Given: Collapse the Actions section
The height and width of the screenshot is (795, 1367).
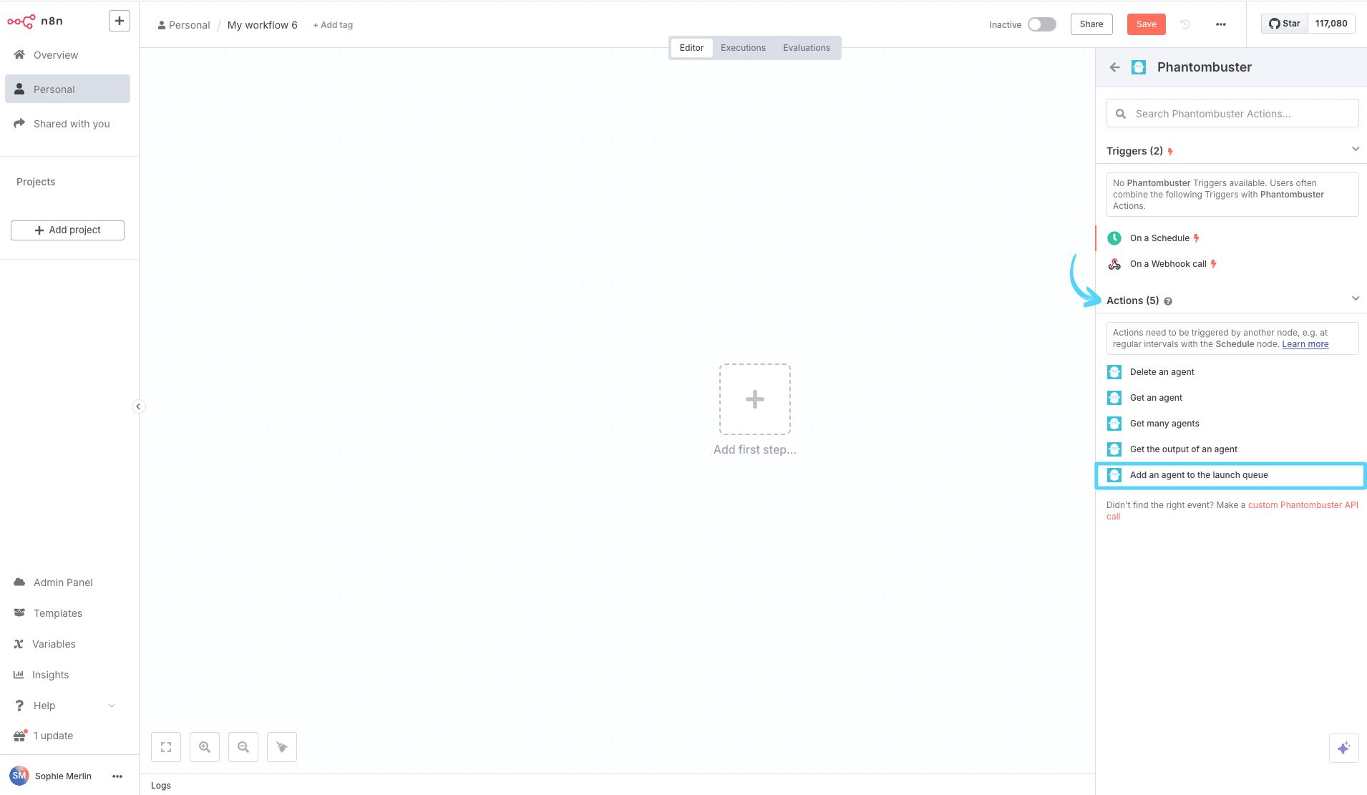Looking at the screenshot, I should click(x=1355, y=299).
